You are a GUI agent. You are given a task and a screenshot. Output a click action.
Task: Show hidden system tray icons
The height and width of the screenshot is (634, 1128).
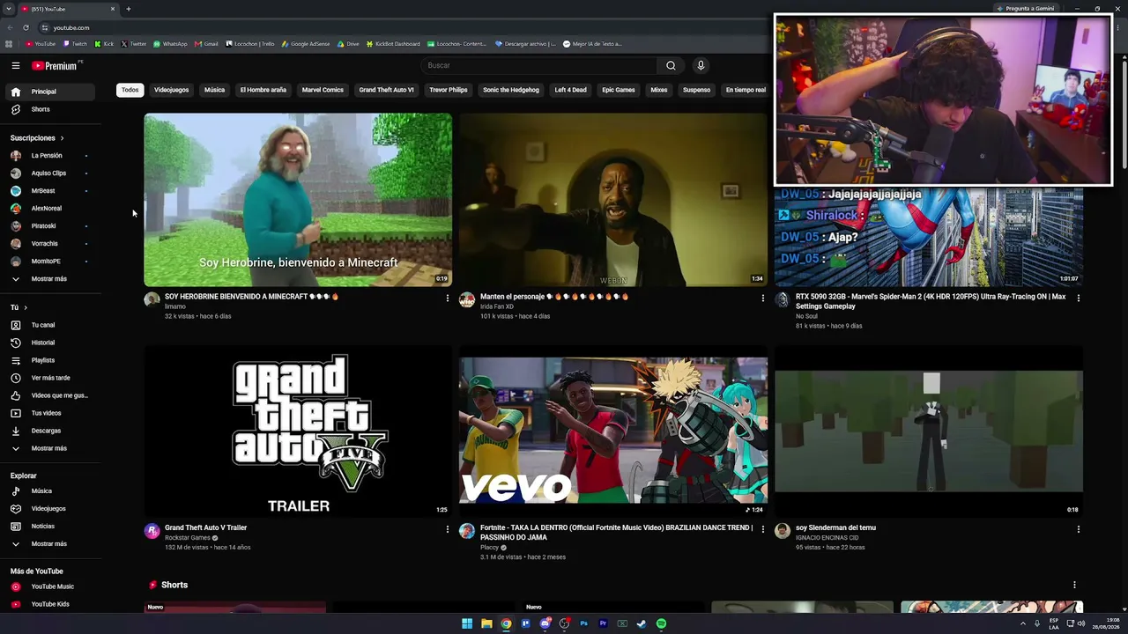pos(1024,623)
